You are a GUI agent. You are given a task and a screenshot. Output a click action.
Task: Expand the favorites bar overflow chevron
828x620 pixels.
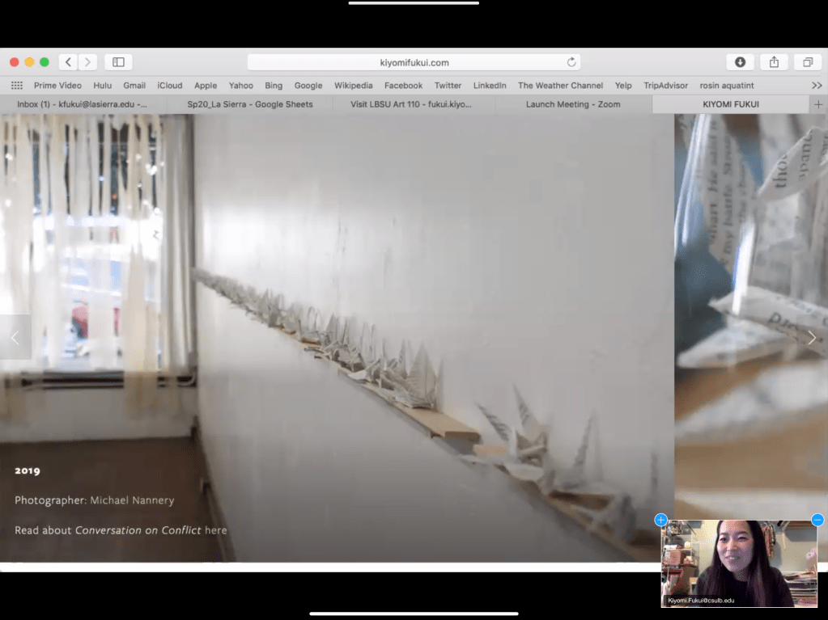816,86
